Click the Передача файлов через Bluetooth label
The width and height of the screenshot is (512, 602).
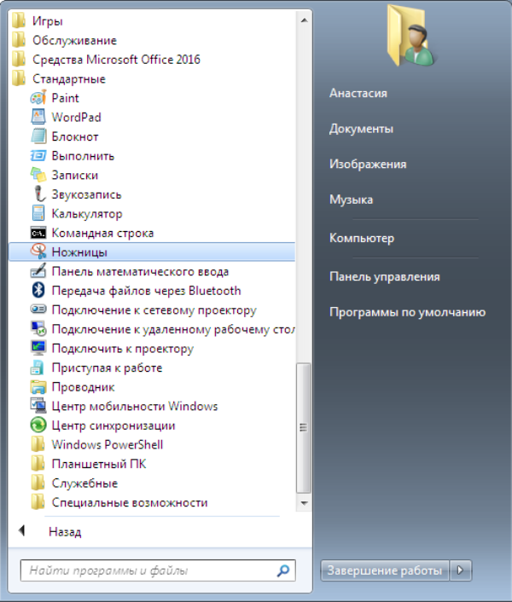[x=146, y=291]
